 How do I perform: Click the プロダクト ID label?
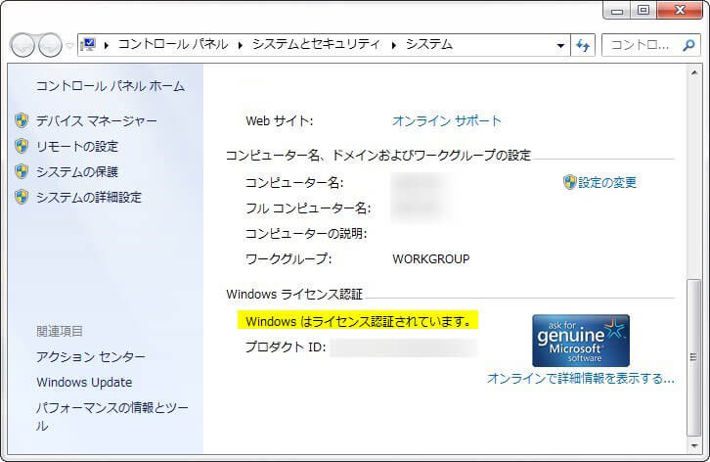click(x=286, y=346)
